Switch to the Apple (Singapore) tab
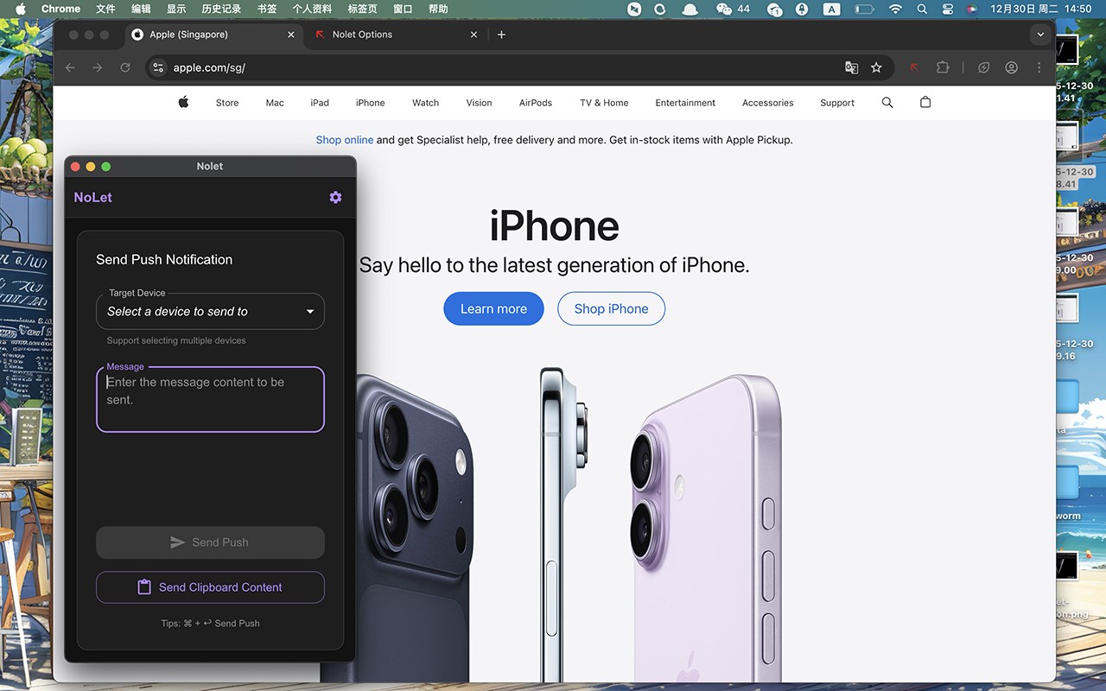Image resolution: width=1106 pixels, height=691 pixels. (x=213, y=35)
